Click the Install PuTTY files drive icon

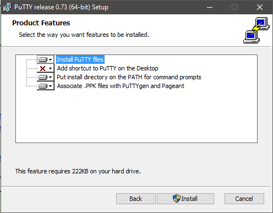[x=43, y=59]
